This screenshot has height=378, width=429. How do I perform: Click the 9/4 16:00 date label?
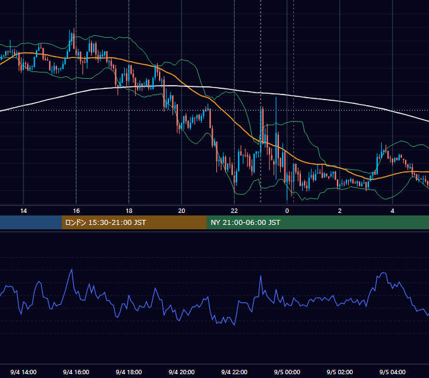76,372
